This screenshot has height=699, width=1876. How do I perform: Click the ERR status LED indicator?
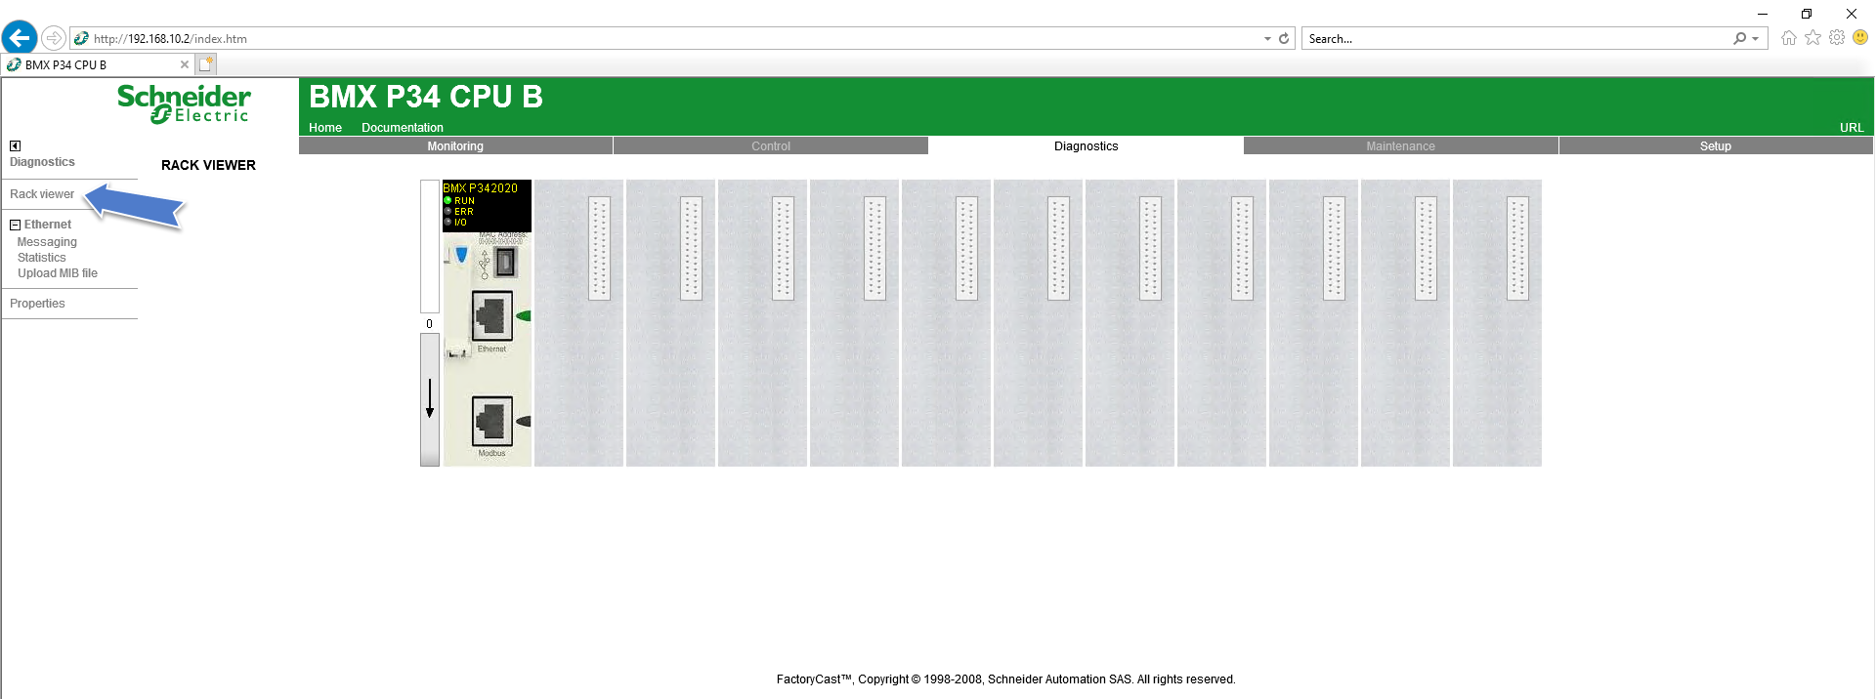(448, 211)
